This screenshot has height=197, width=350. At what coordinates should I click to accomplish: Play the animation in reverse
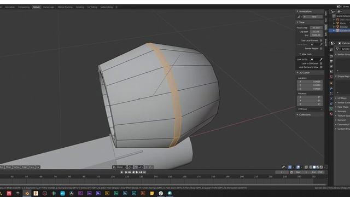click(133, 172)
